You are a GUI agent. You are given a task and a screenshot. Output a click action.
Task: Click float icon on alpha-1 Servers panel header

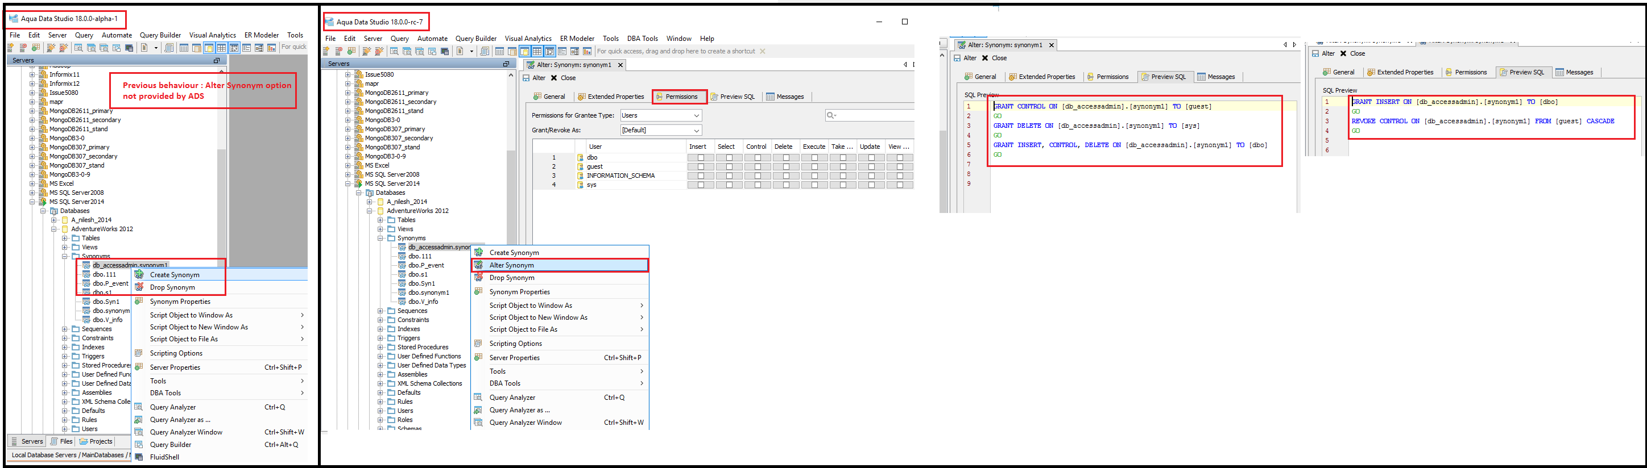click(216, 60)
